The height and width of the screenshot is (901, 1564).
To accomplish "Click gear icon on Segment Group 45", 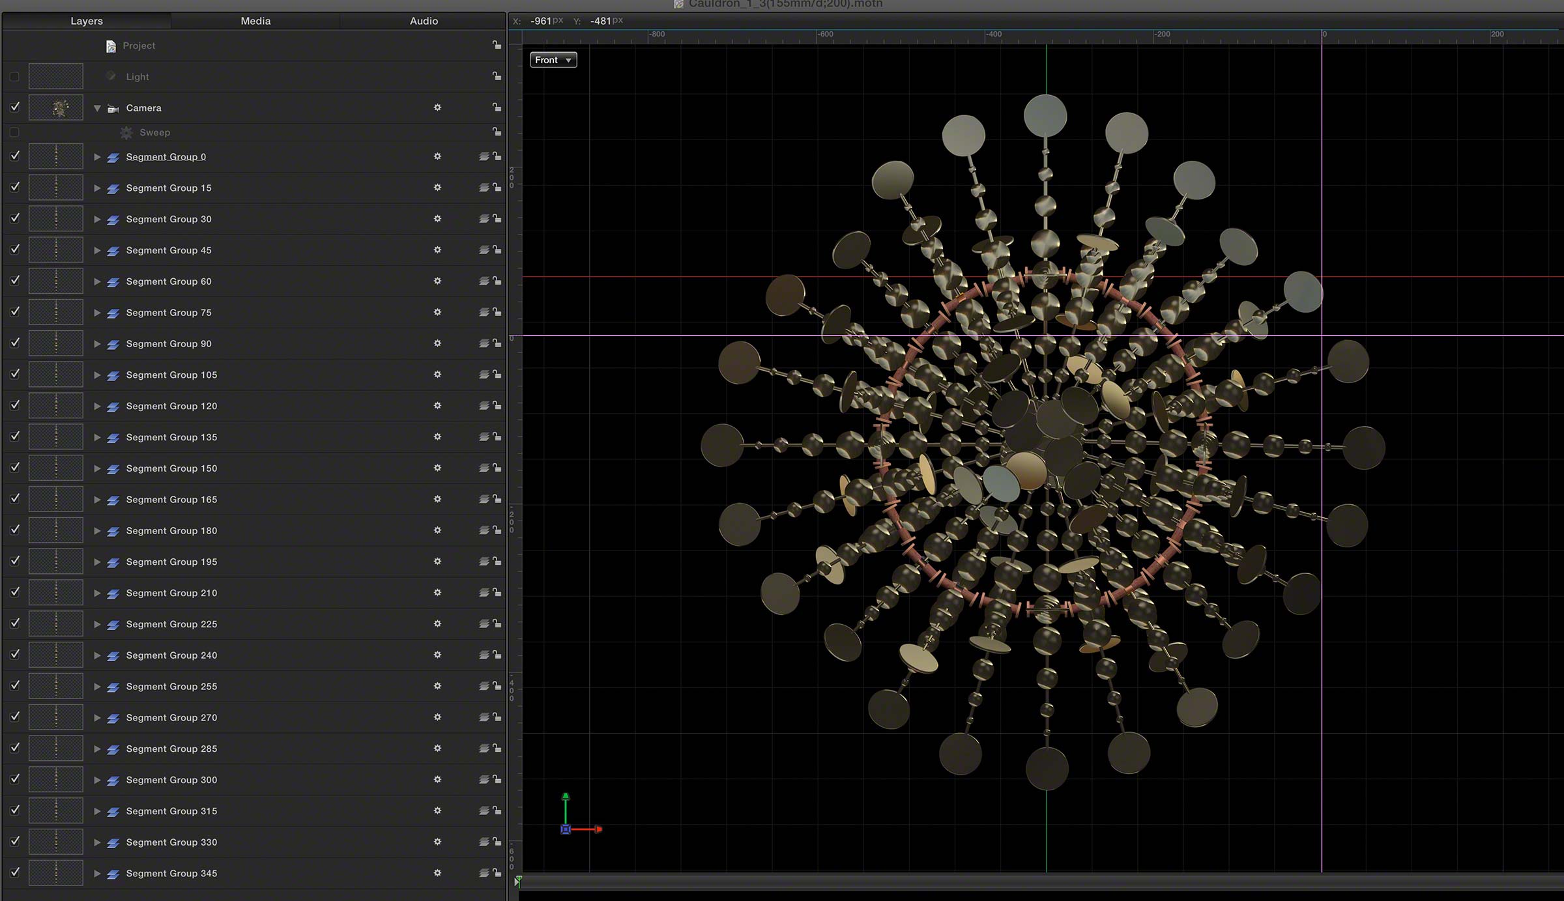I will [437, 250].
